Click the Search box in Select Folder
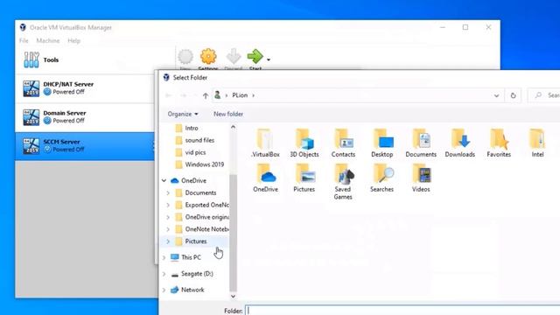This screenshot has width=560, height=315. tap(544, 95)
